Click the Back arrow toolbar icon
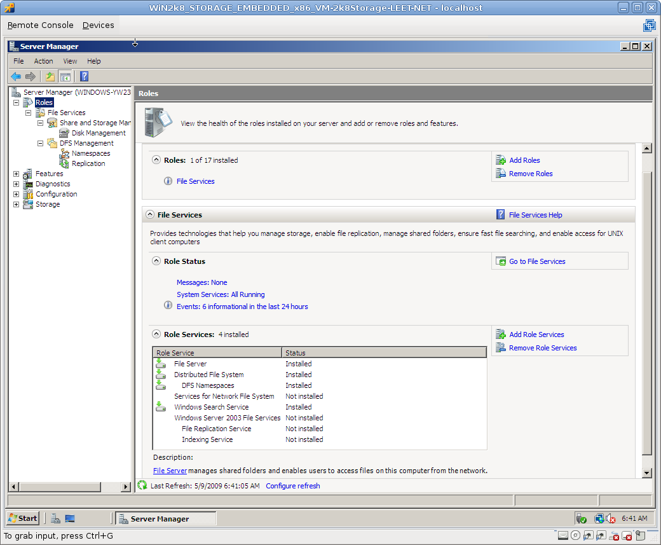Screen dimensions: 661x545 (16, 77)
